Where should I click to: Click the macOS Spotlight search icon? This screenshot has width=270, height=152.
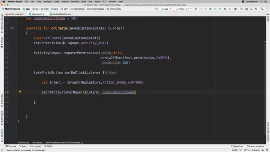click(261, 2)
